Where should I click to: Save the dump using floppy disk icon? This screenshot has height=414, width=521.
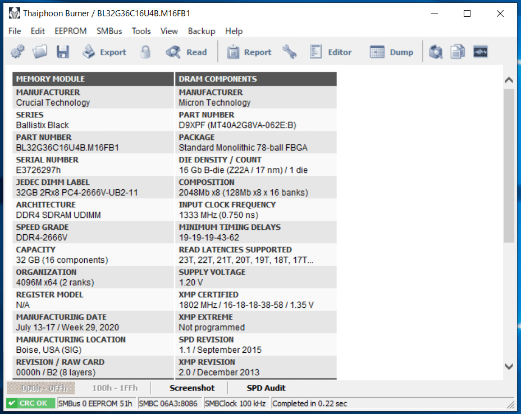[x=62, y=52]
